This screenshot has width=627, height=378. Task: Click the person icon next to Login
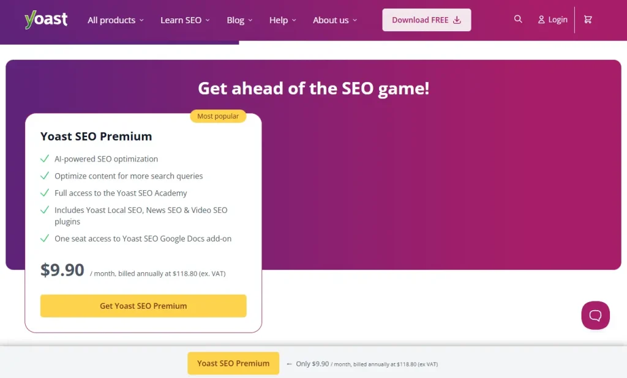541,19
